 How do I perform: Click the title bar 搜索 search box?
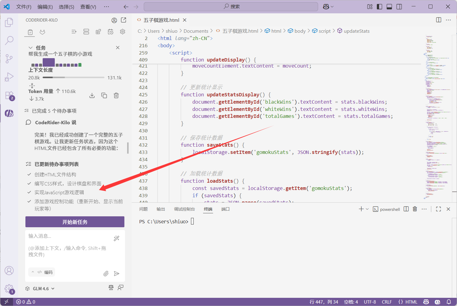(x=231, y=7)
